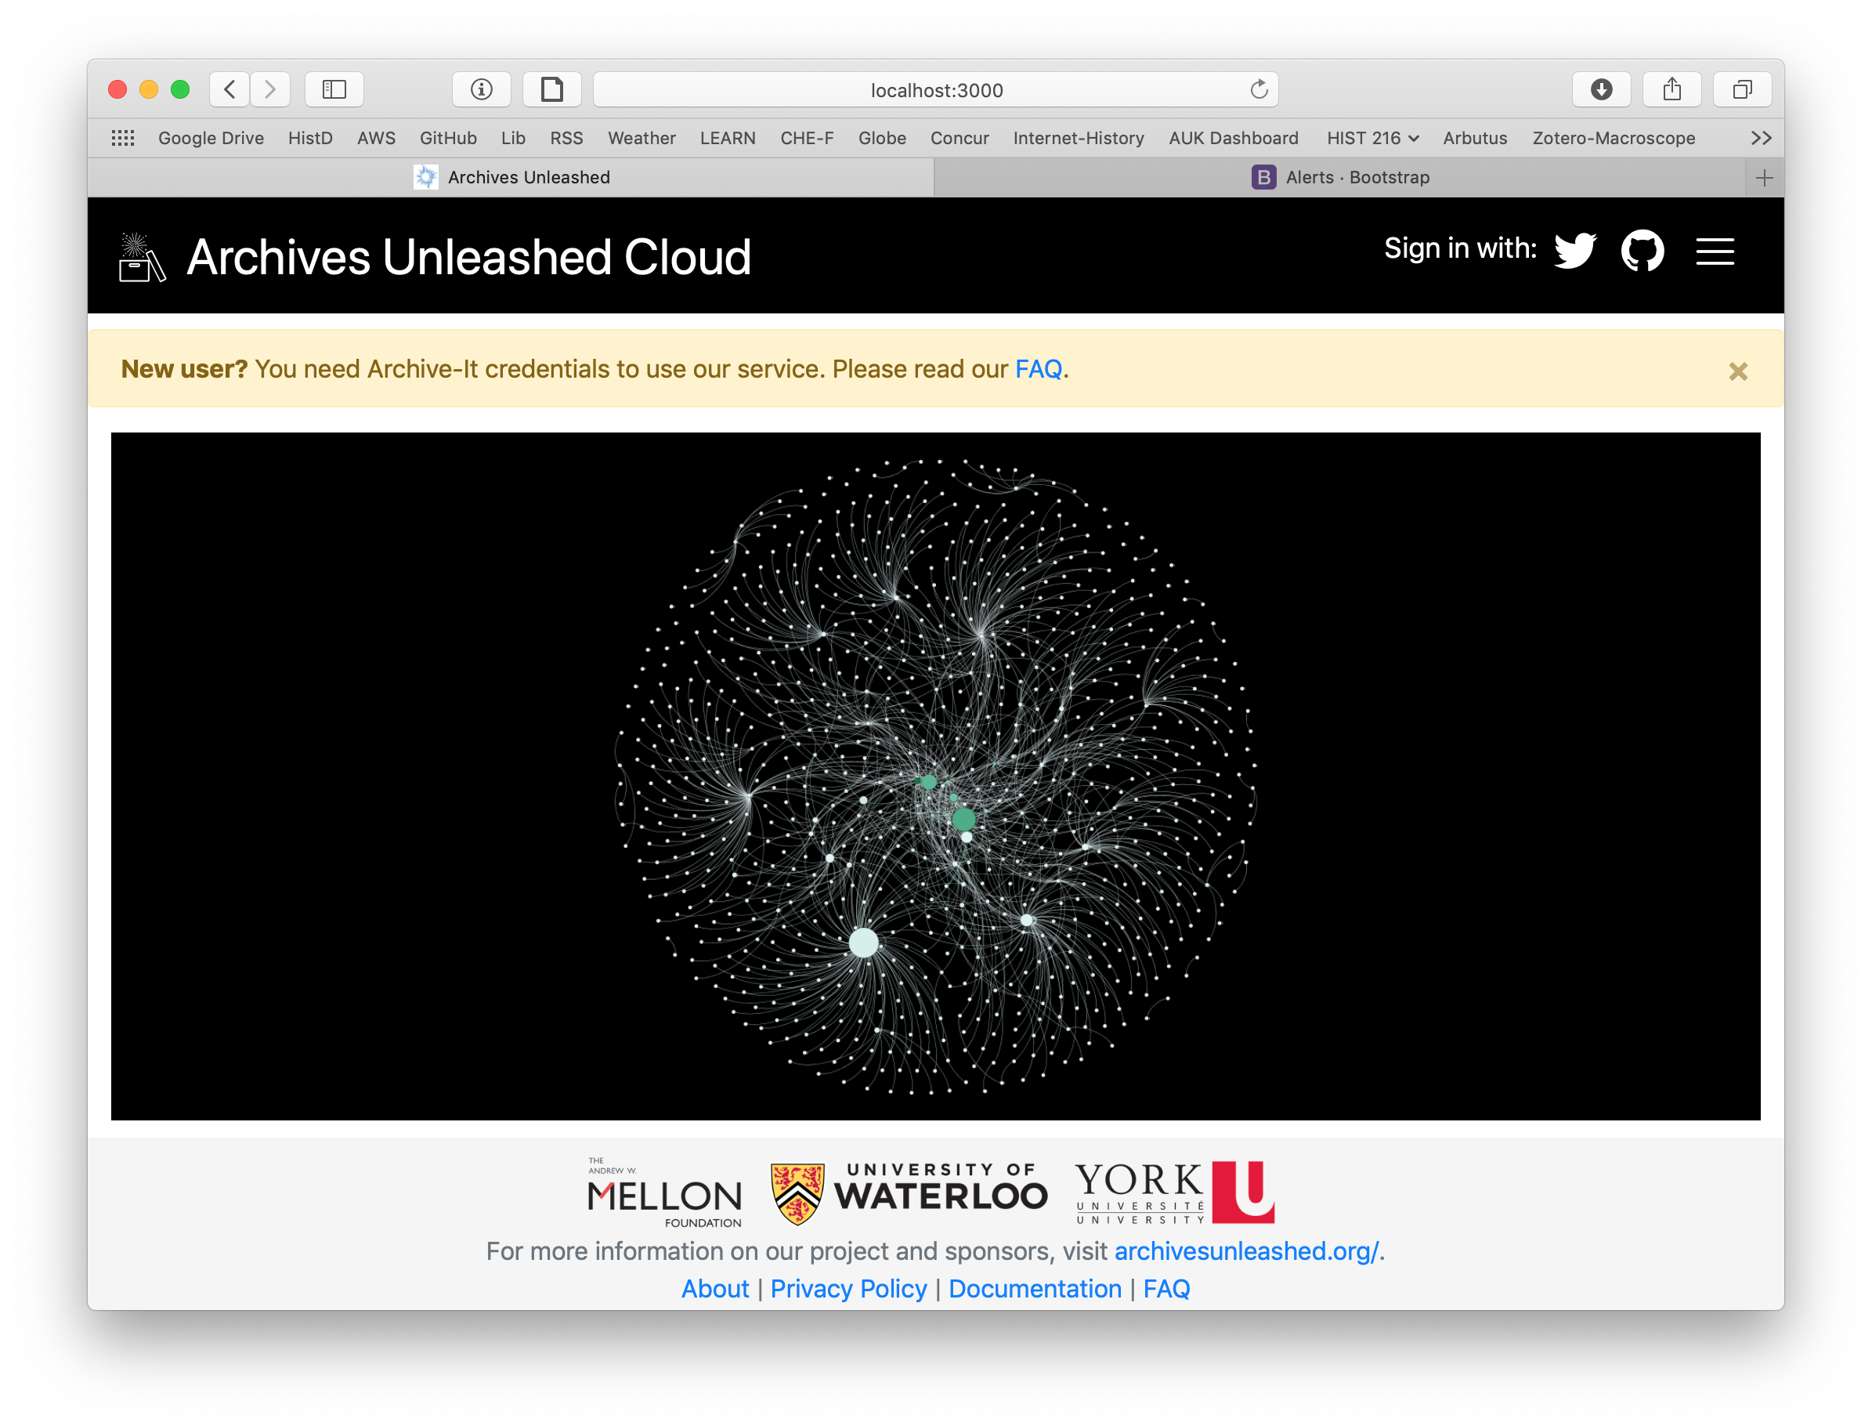The height and width of the screenshot is (1426, 1872).
Task: Open the Weather bookmark
Action: [641, 138]
